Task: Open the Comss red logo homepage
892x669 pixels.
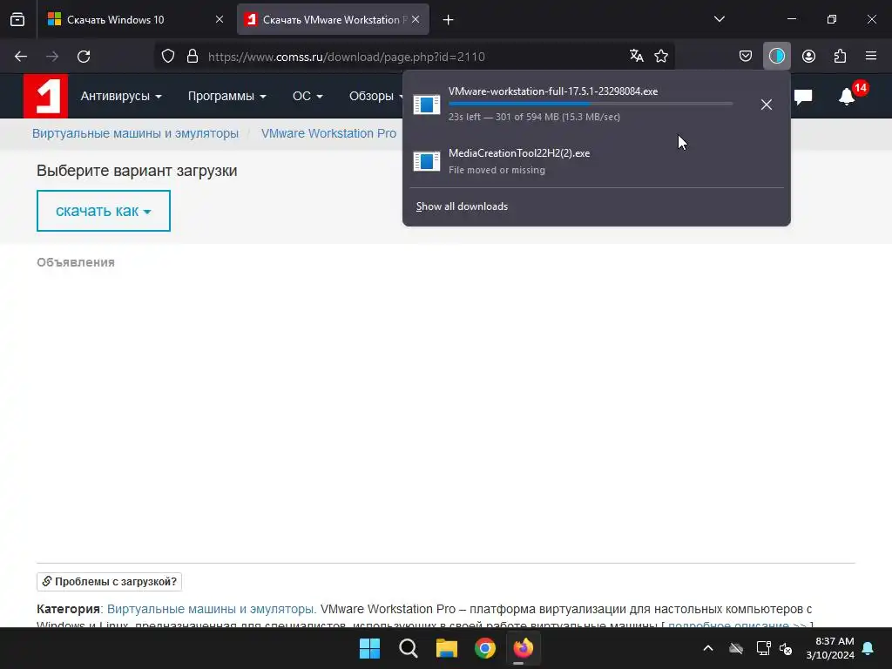Action: click(45, 96)
